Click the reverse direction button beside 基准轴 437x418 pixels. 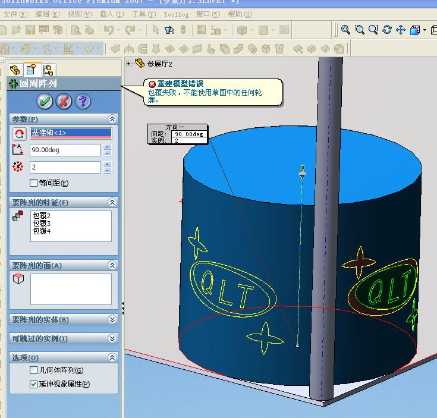19,134
